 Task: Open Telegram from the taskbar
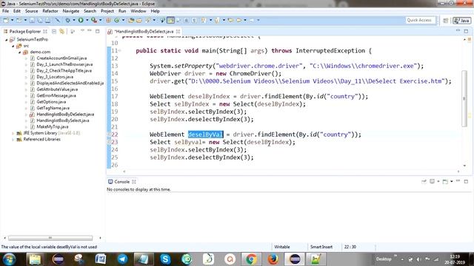point(122,259)
